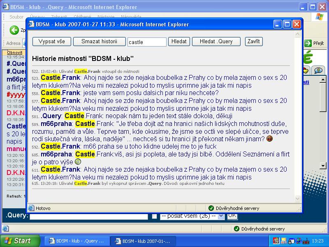Viewport: 329px width, 247px height.
Task: Click the green Back arrow in the background browser
Action: tap(14, 30)
